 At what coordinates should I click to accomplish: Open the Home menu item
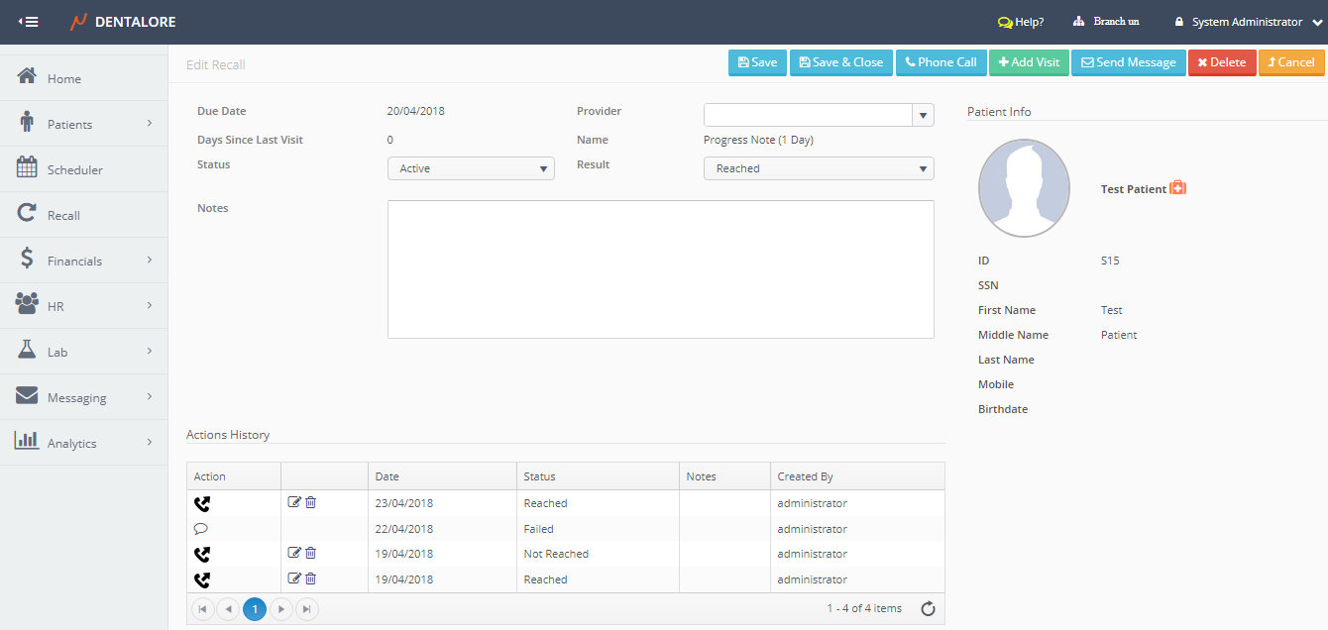(x=64, y=79)
